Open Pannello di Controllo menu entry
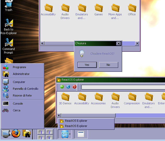The image size is (165, 141). (x=22, y=89)
